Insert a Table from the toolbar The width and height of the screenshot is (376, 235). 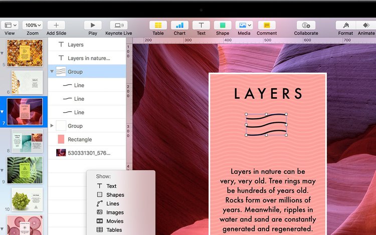click(158, 25)
